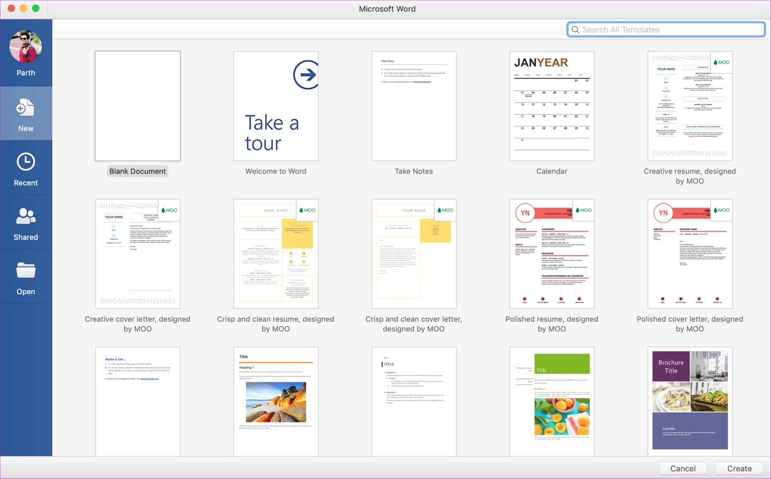The height and width of the screenshot is (479, 771).
Task: Open the New document sidebar icon
Action: pos(25,107)
